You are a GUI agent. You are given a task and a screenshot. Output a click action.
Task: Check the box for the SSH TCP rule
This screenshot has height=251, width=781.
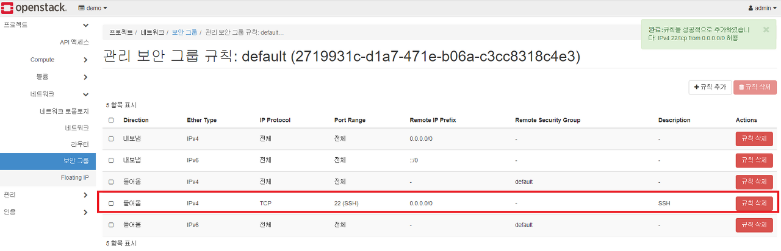[x=111, y=203]
